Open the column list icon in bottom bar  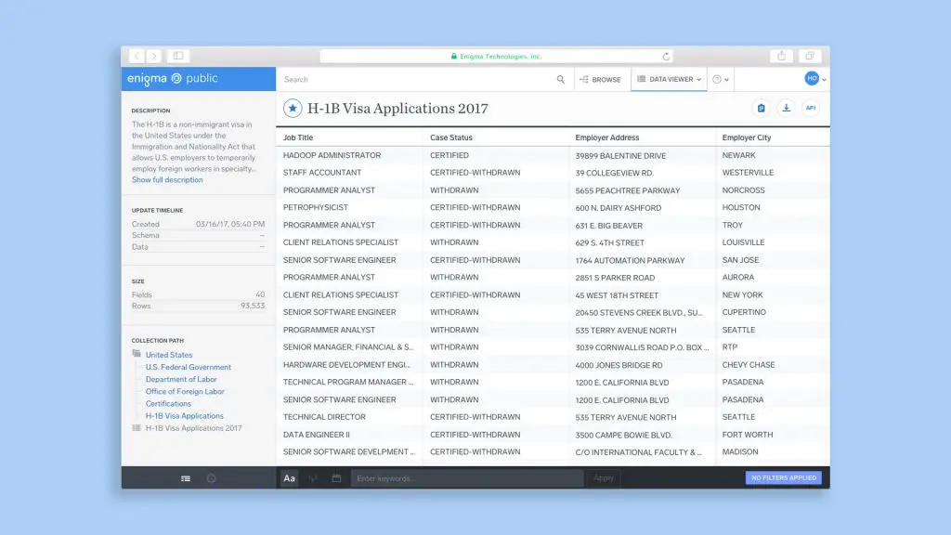pyautogui.click(x=185, y=477)
